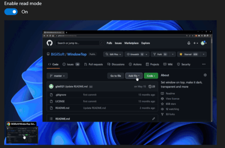Click the README edit pencil icon

pos(154,119)
